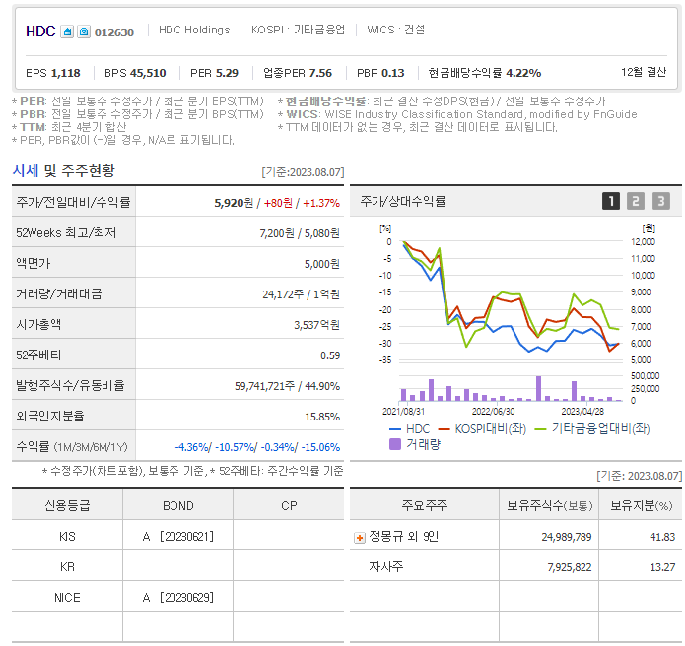The height and width of the screenshot is (646, 685).
Task: Switch chart to view 2
Action: click(x=636, y=201)
